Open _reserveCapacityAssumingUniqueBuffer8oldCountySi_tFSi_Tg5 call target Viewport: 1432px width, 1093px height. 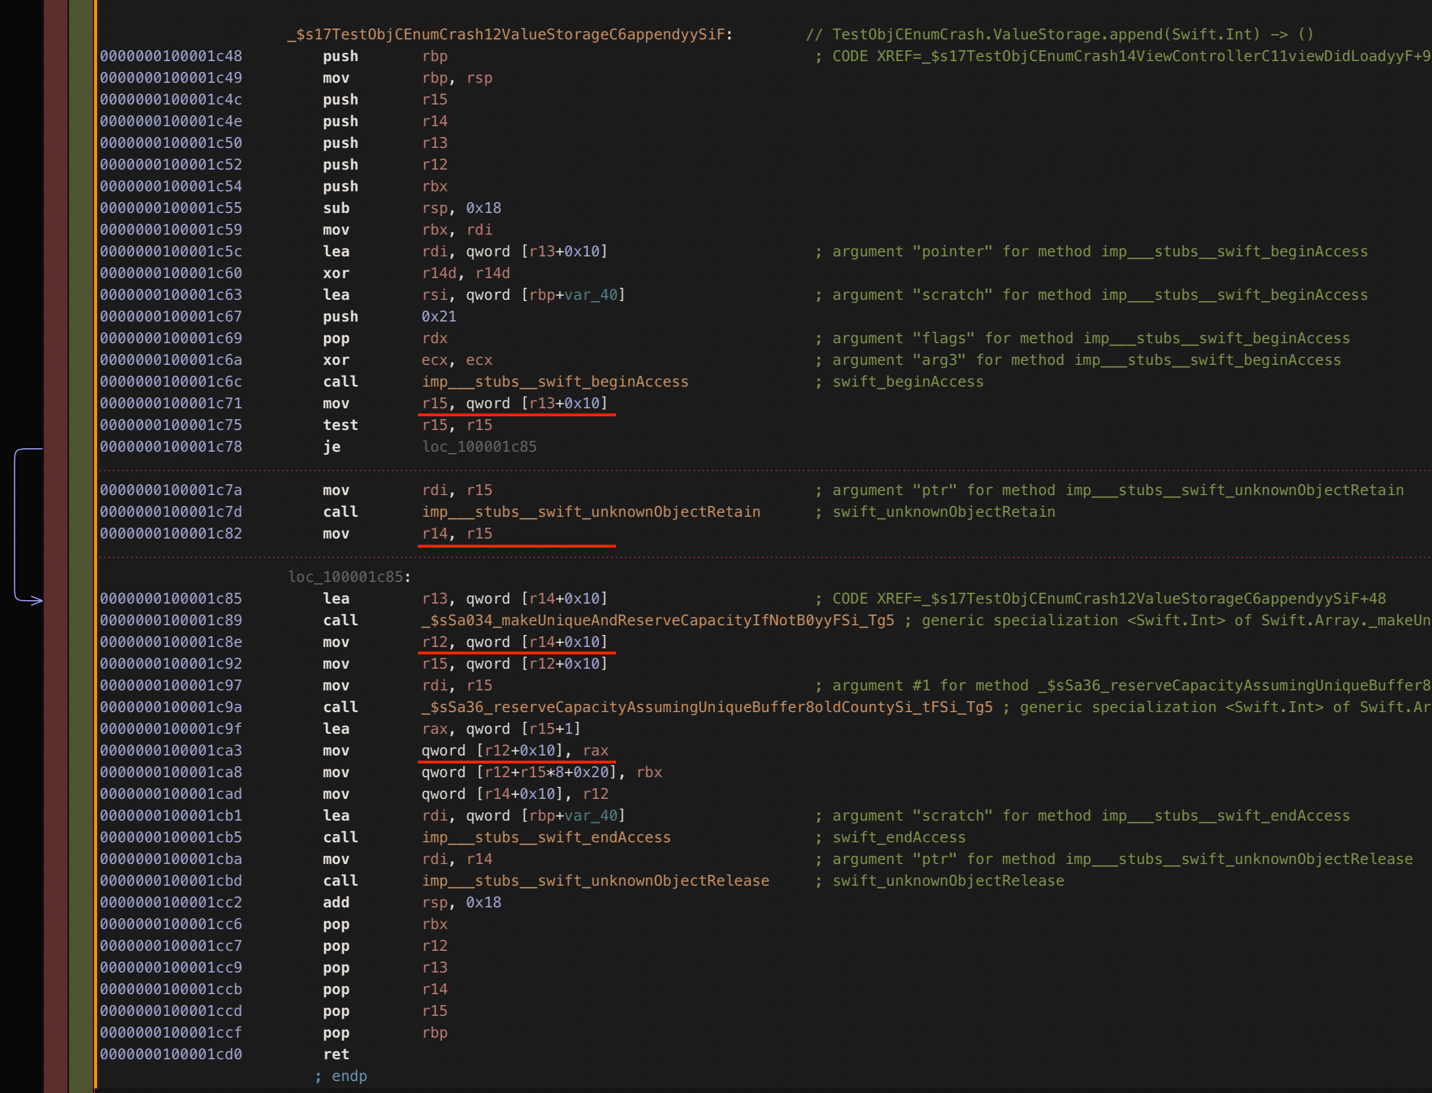pyautogui.click(x=707, y=707)
